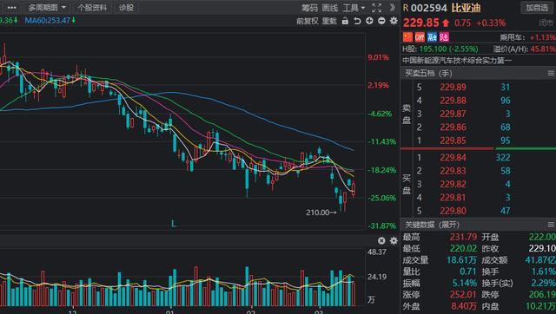Expand the 多周期图 dropdown

point(47,8)
